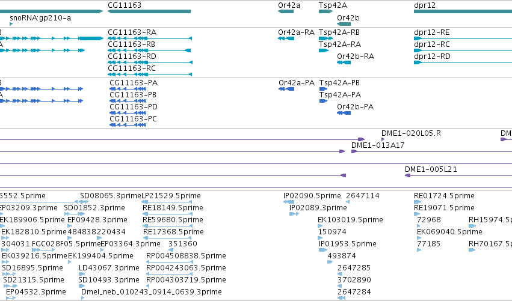Click the EP04532.3prime EST label
512x301 pixels.
pos(36,293)
